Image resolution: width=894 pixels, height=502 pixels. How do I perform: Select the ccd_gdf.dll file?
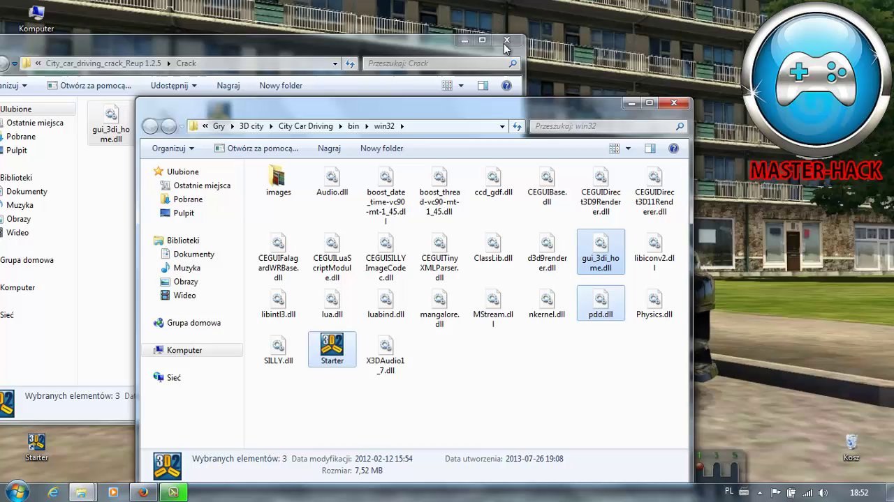point(493,182)
